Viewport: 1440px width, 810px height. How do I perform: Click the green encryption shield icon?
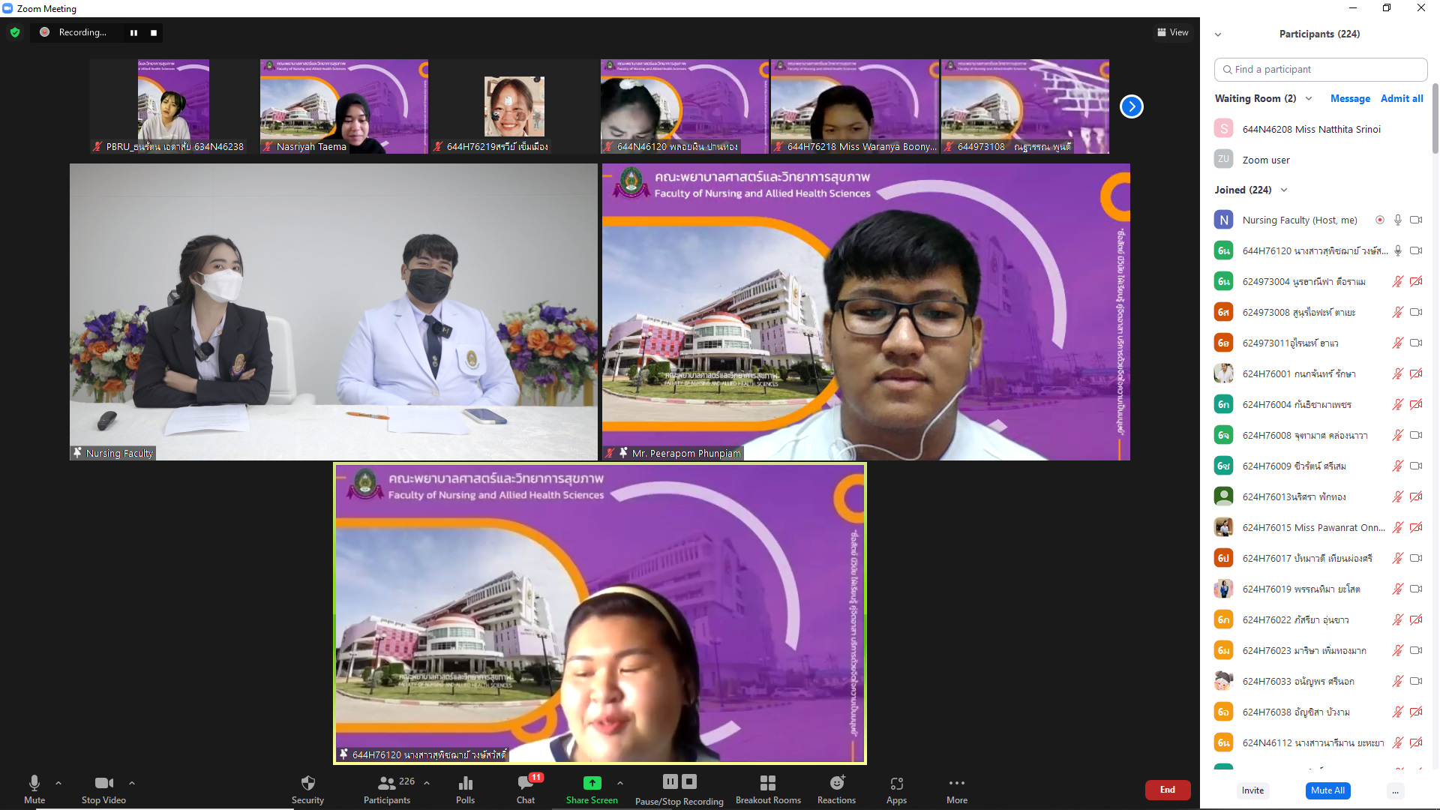pos(15,32)
